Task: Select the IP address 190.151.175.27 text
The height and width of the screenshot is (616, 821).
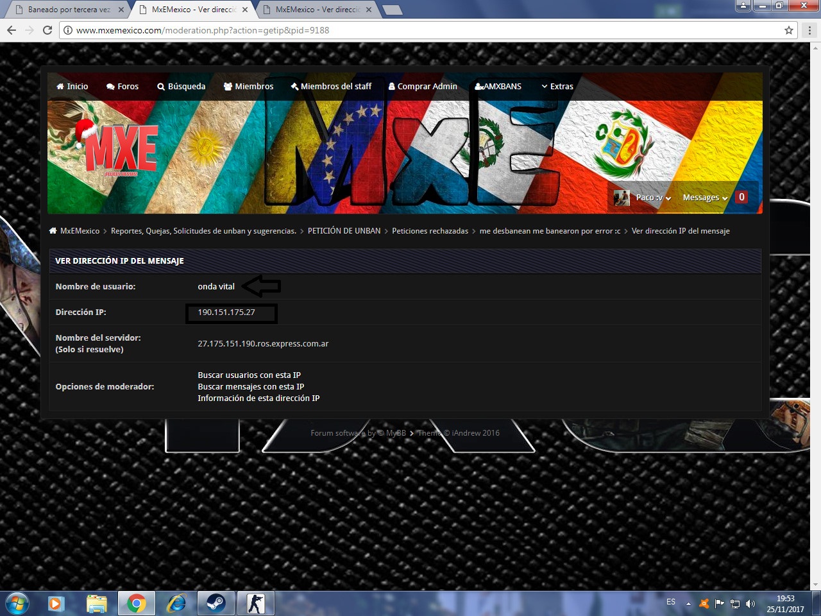Action: pos(226,312)
